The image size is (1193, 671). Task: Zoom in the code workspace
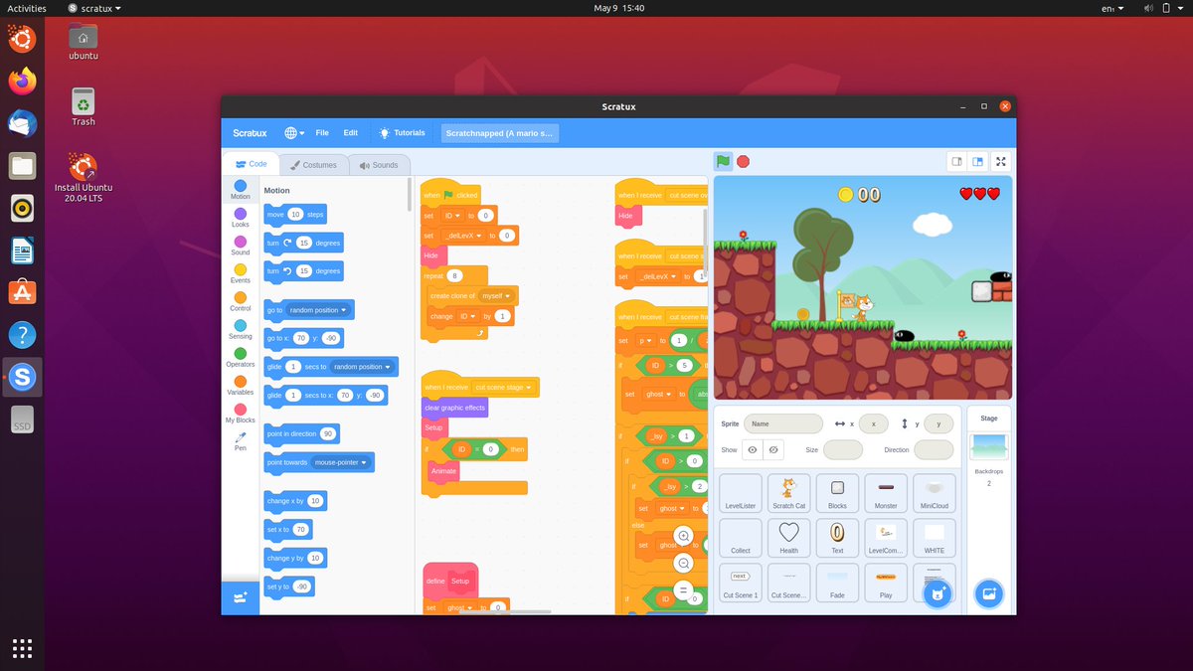click(683, 536)
